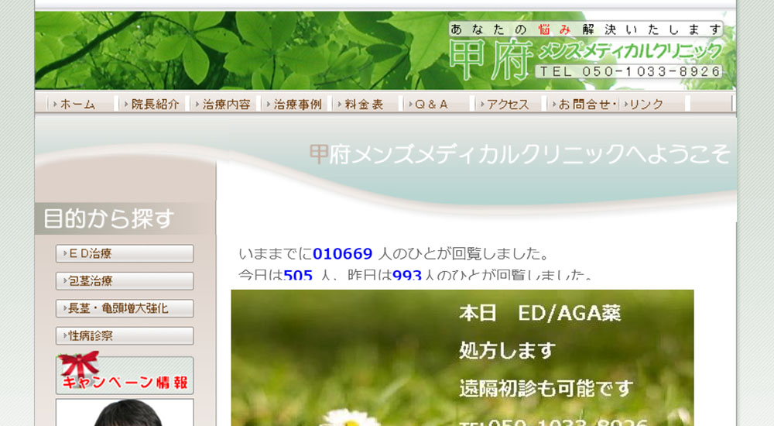774x426 pixels.
Task: Click the 甲府 メンズメディカルクリニック header logo
Action: [x=585, y=58]
